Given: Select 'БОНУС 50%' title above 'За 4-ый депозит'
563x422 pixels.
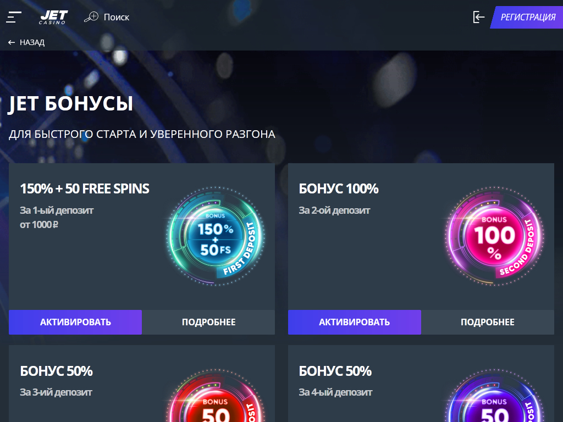Looking at the screenshot, I should [335, 371].
